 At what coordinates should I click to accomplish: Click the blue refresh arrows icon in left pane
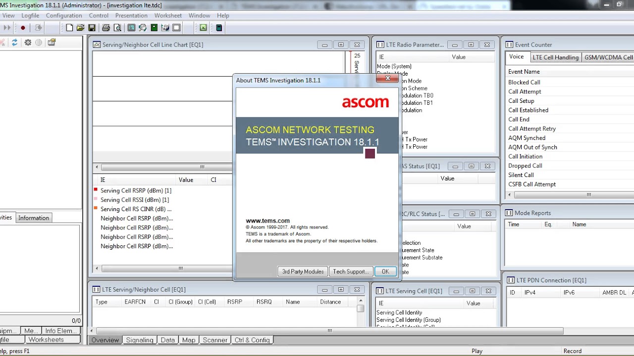point(15,43)
